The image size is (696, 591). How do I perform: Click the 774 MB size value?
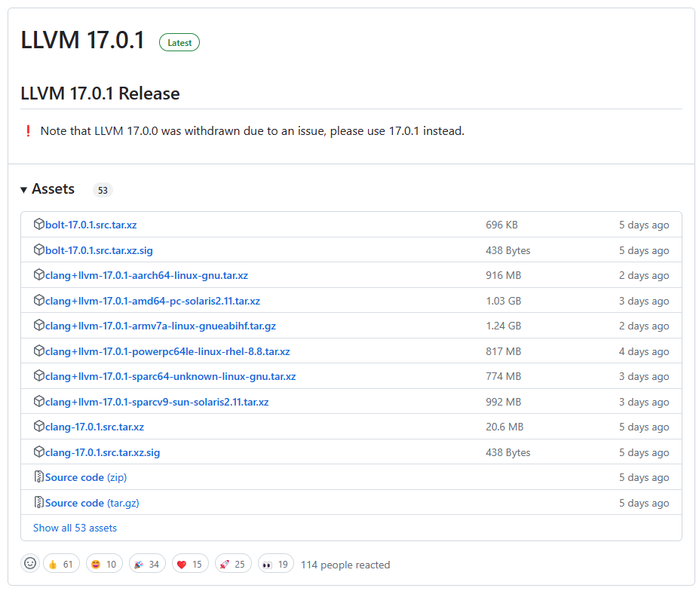point(504,377)
